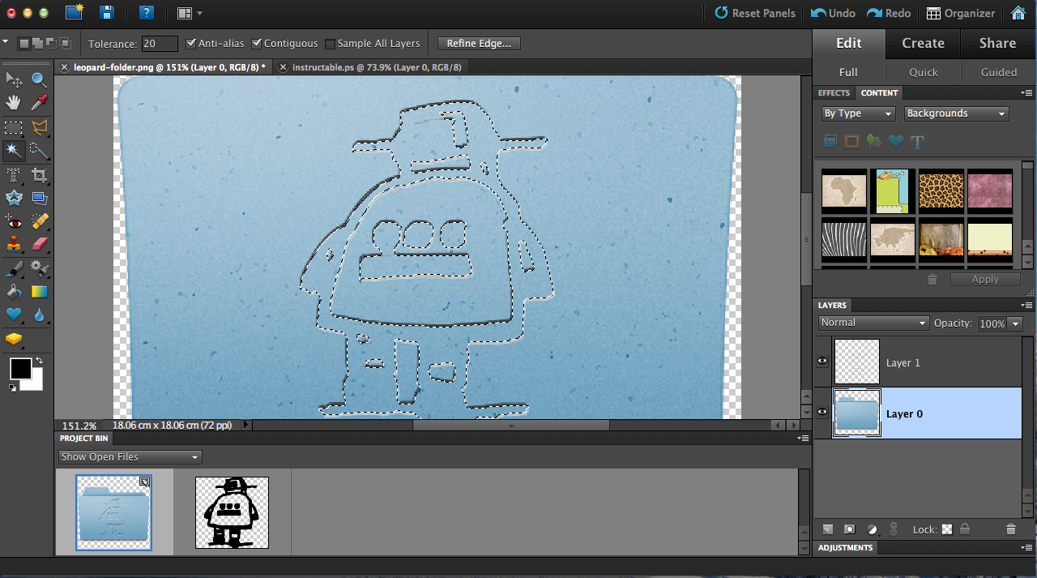Click the Undo button
The width and height of the screenshot is (1037, 578).
click(x=833, y=13)
